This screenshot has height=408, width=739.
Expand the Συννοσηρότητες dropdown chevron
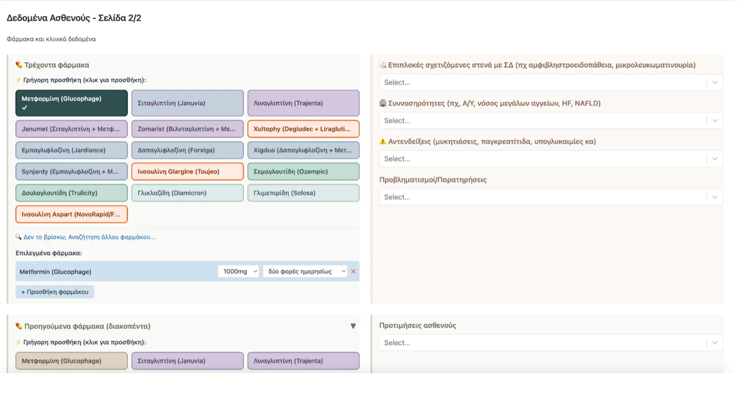[715, 121]
